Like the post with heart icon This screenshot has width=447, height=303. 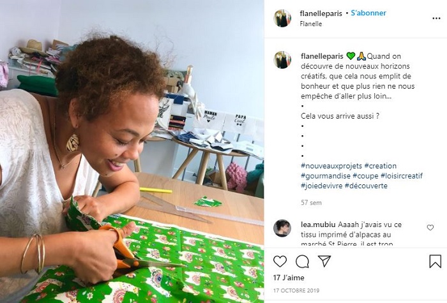(280, 261)
